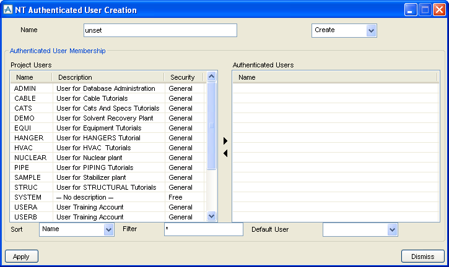Click 'User for Nuclear plant' description
This screenshot has width=449, height=267.
(89, 158)
